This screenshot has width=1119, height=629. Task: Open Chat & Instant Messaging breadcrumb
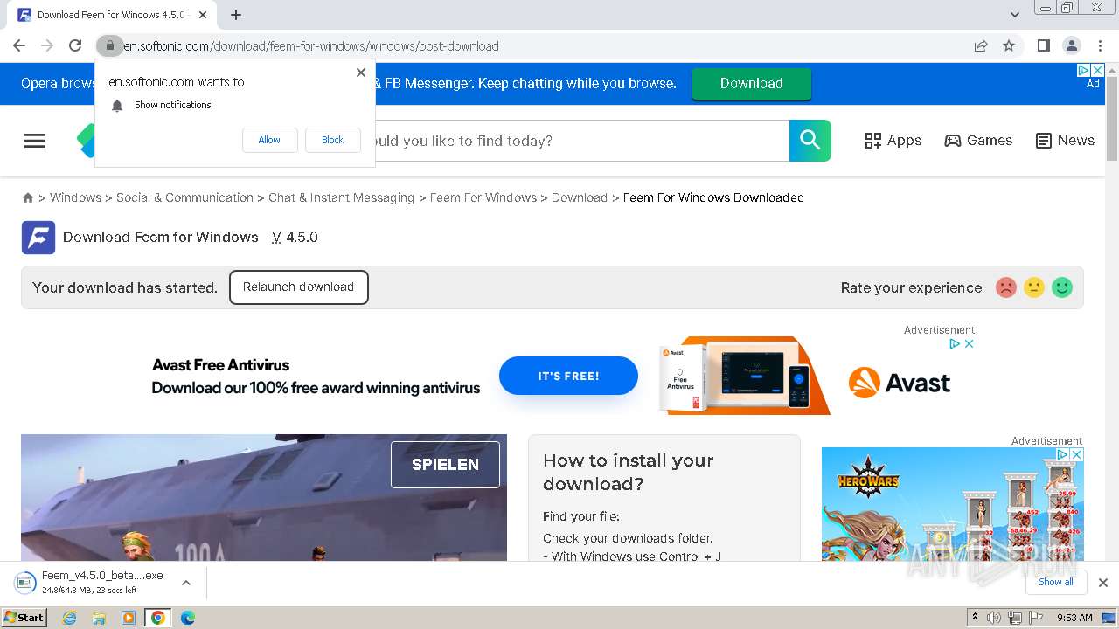click(x=341, y=197)
